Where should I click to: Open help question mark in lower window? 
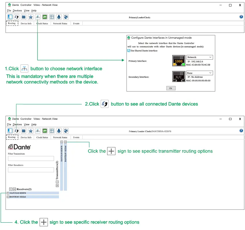point(241,131)
